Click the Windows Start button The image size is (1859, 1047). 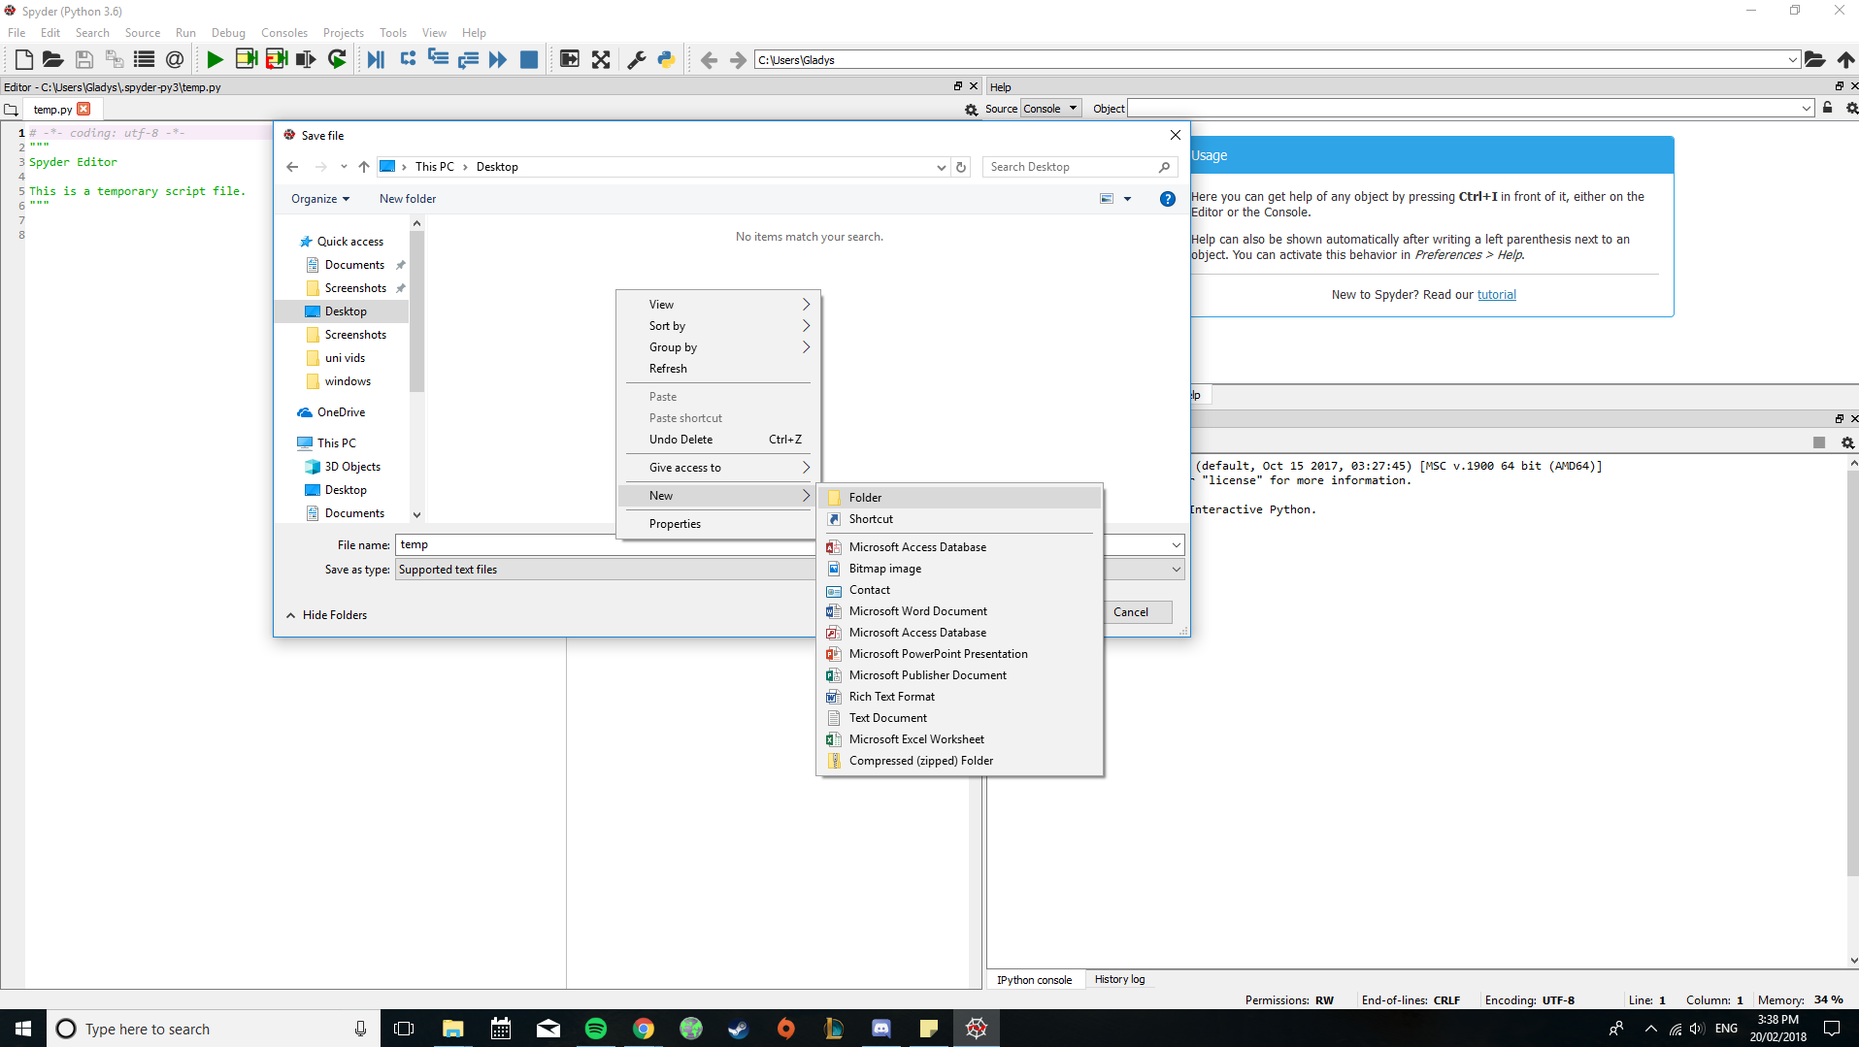coord(23,1029)
